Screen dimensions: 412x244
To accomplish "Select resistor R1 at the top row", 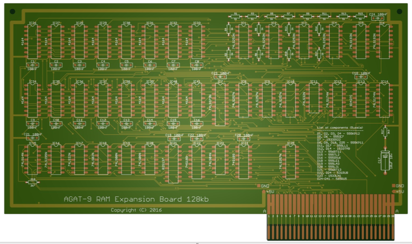I will (236, 16).
